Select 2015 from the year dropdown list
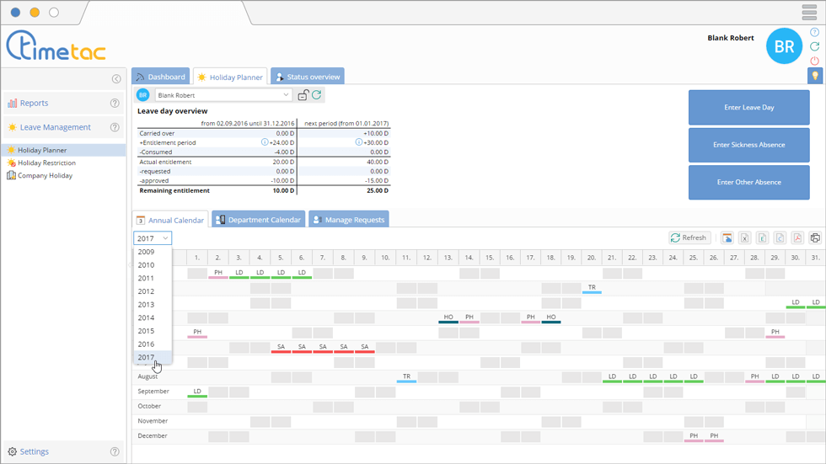This screenshot has height=464, width=826. pos(147,331)
